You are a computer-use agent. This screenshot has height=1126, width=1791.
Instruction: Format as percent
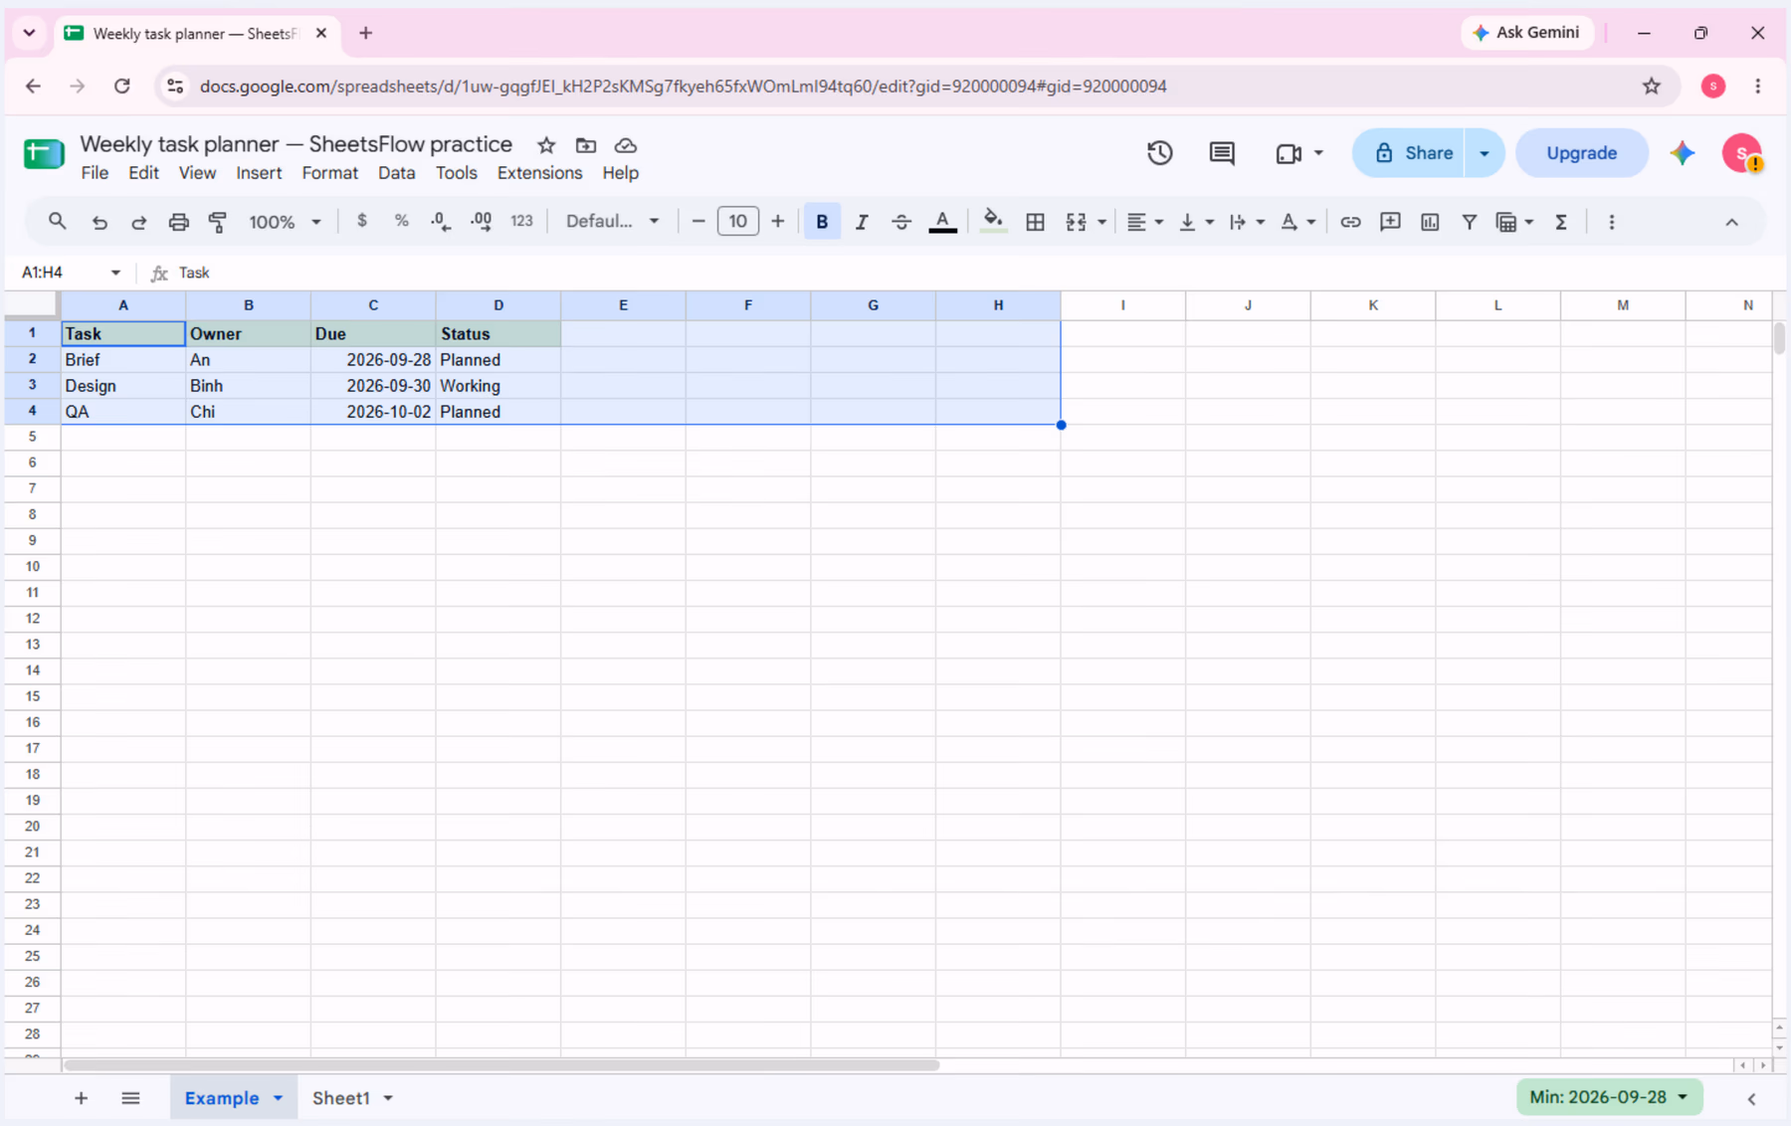[x=401, y=221]
